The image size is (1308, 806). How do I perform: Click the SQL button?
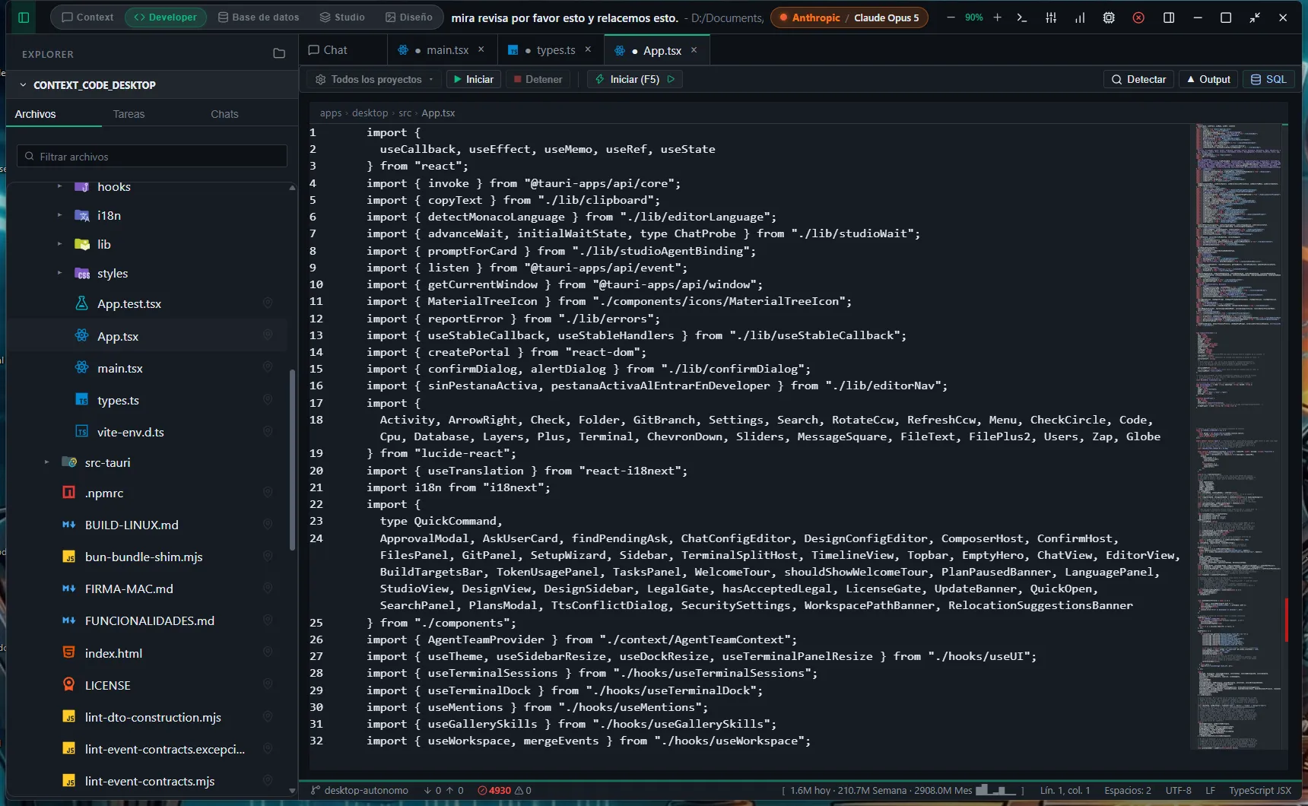1268,79
